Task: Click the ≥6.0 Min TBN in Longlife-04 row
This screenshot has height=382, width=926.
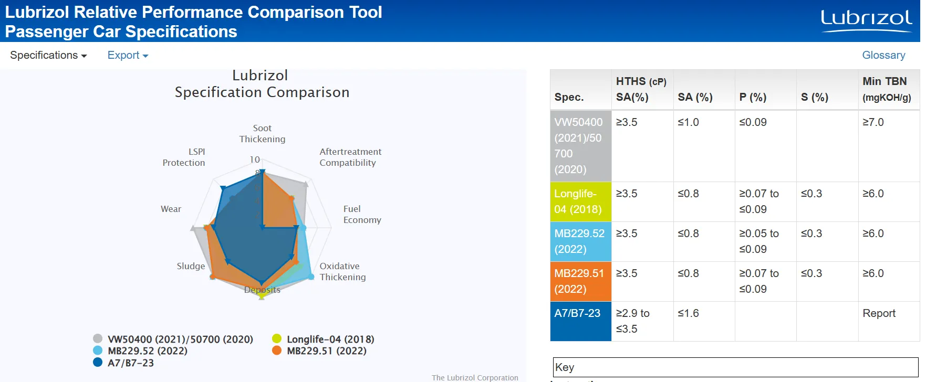Action: tap(873, 194)
